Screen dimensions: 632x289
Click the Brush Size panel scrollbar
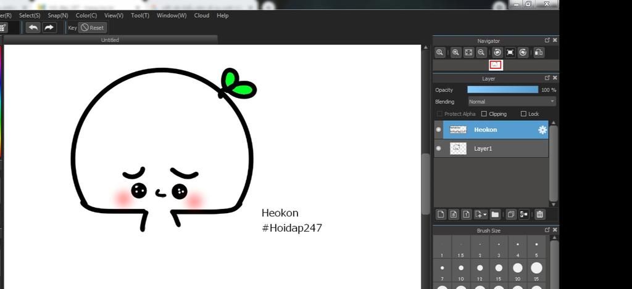click(x=554, y=264)
